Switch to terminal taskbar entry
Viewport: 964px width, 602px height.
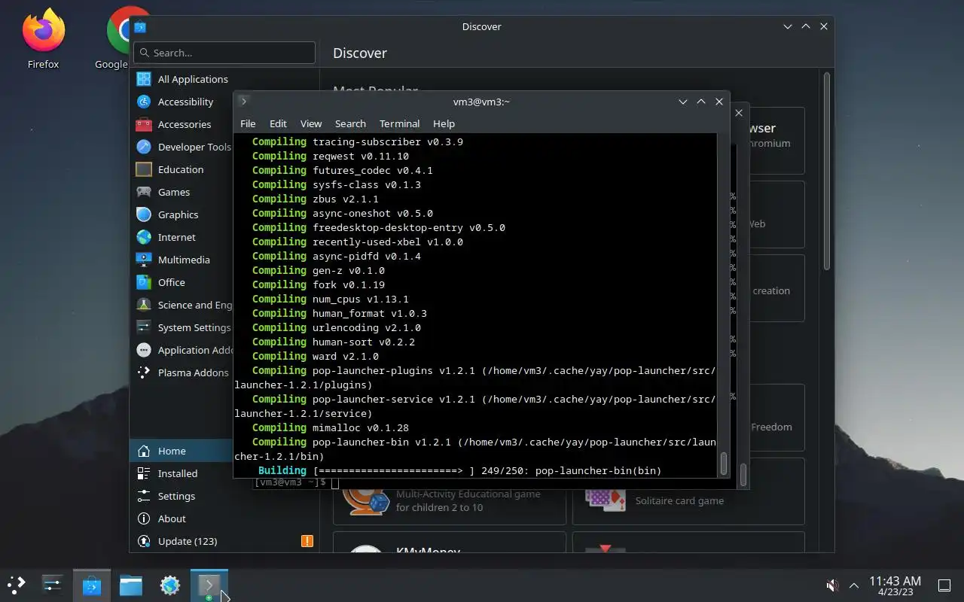click(209, 585)
